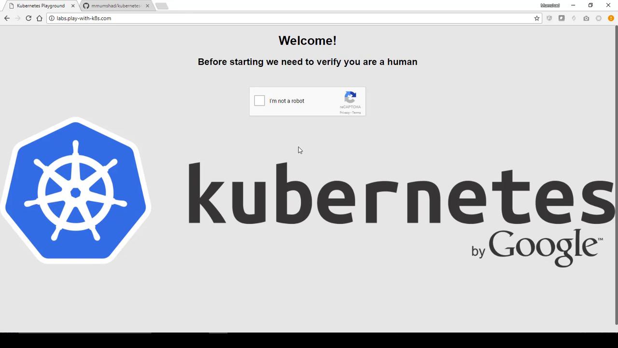Open a new browser tab
Viewport: 618px width, 348px height.
162,6
